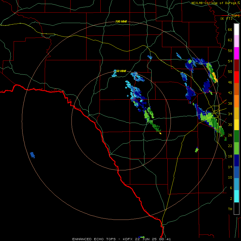Screen dimensions: 241x241
Task: Click the '50 NMI' range ring label
Action: (x=121, y=71)
